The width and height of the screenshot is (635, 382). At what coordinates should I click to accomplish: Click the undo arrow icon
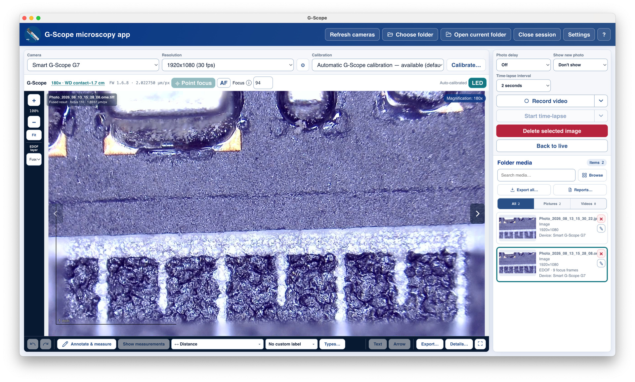(32, 344)
